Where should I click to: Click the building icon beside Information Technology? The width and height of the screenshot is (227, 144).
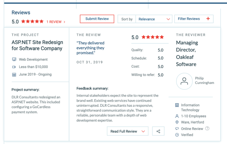click(177, 105)
